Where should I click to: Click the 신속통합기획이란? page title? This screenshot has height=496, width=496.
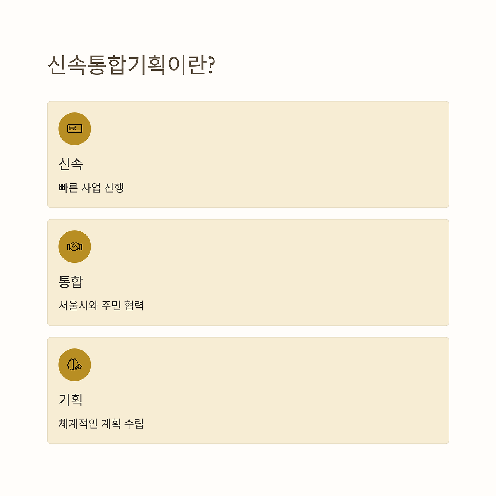coord(131,65)
